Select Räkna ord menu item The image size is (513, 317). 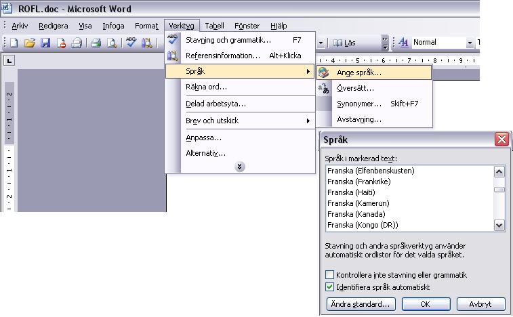[x=240, y=87]
